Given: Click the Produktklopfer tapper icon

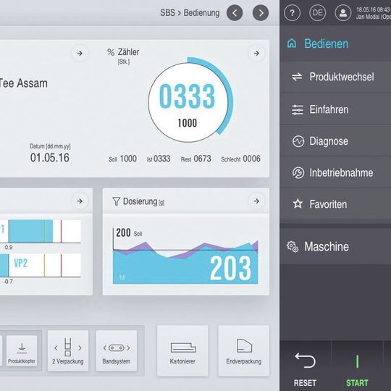Looking at the screenshot, I should pyautogui.click(x=22, y=348).
